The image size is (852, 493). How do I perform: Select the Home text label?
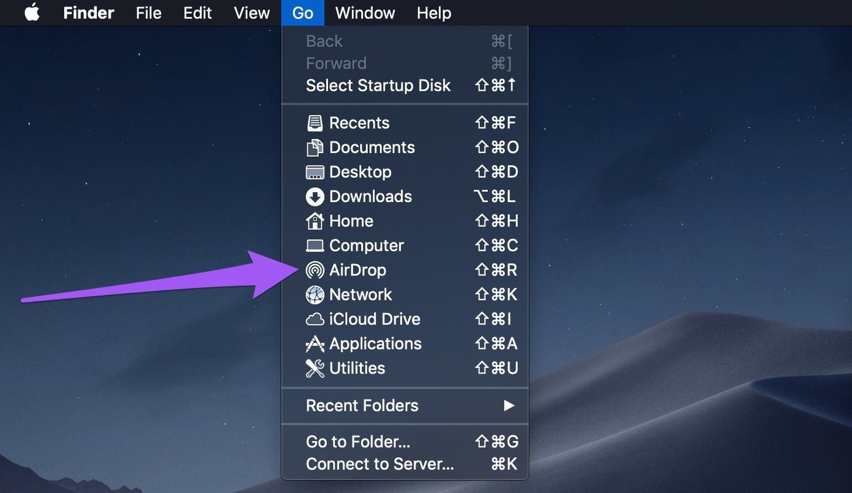click(351, 221)
